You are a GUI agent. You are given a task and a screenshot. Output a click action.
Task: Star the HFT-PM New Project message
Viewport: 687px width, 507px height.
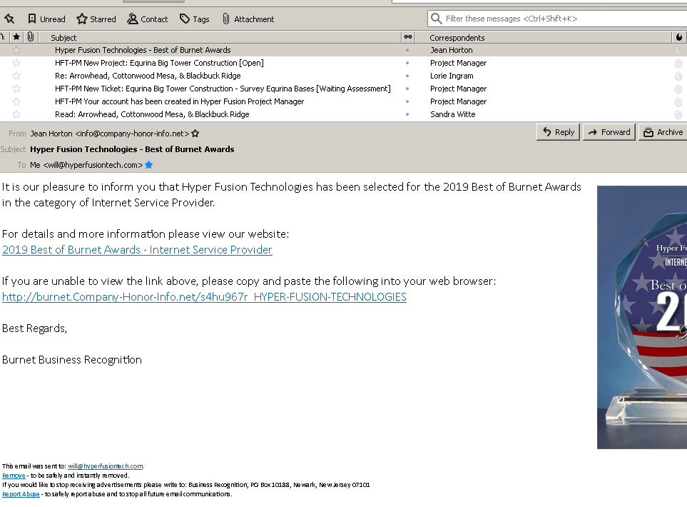tap(16, 63)
